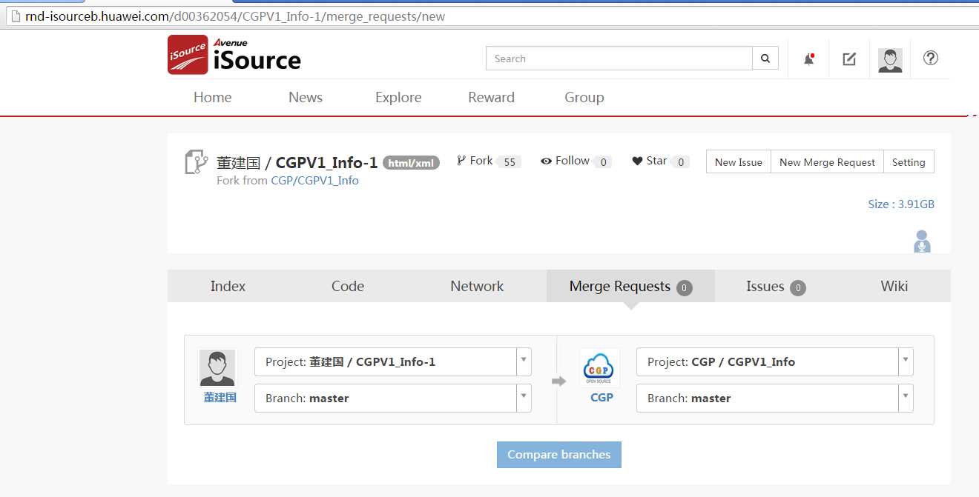Click the page icon in address bar

tap(15, 16)
